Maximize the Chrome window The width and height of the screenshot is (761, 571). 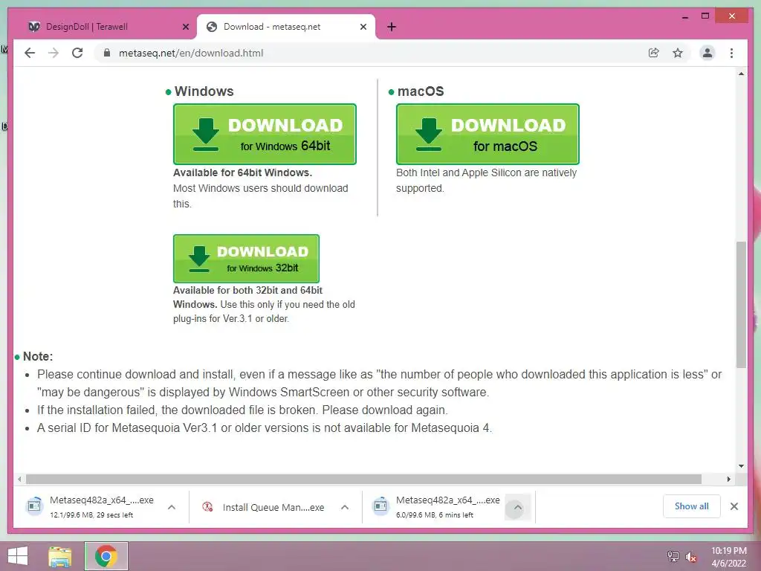point(705,16)
